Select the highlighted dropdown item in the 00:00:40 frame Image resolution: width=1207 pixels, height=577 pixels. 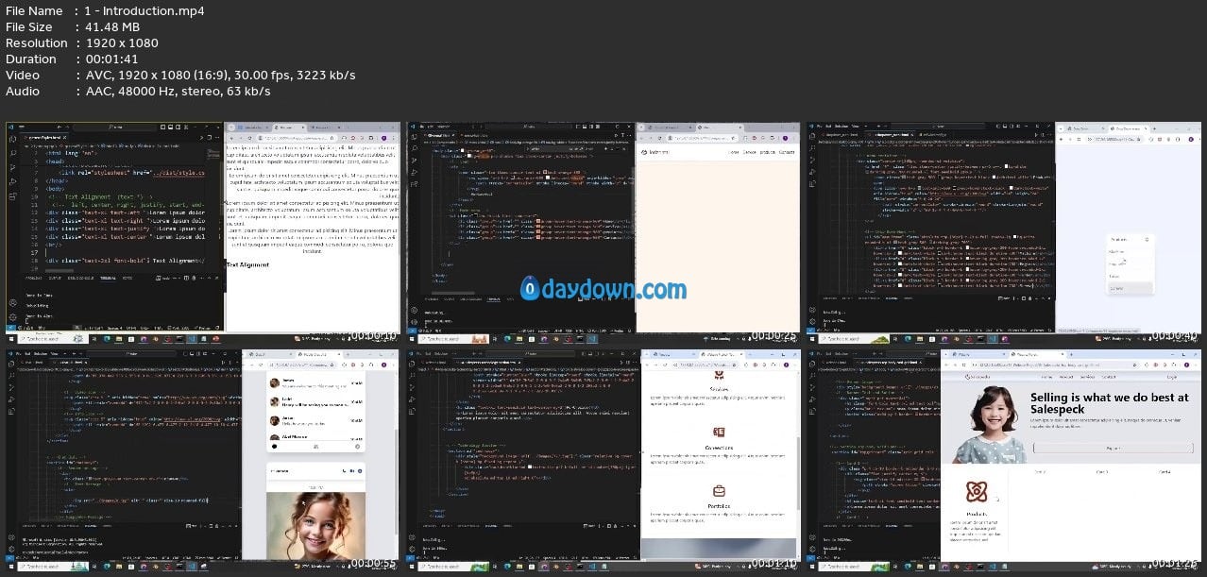[x=1130, y=288]
